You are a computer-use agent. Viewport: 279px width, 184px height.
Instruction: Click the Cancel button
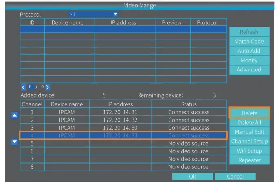point(235,177)
